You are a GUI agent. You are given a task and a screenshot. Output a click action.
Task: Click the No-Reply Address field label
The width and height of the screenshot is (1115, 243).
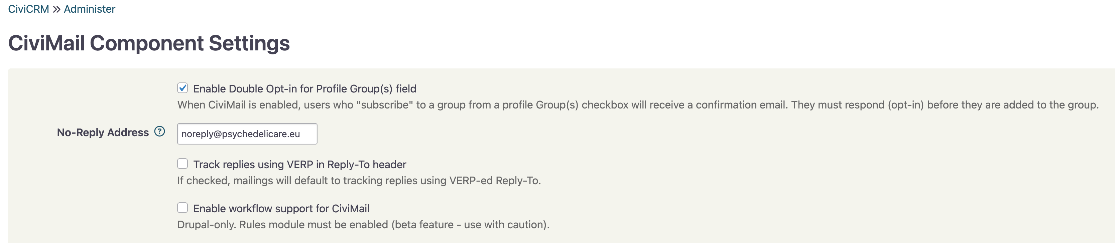(x=103, y=132)
